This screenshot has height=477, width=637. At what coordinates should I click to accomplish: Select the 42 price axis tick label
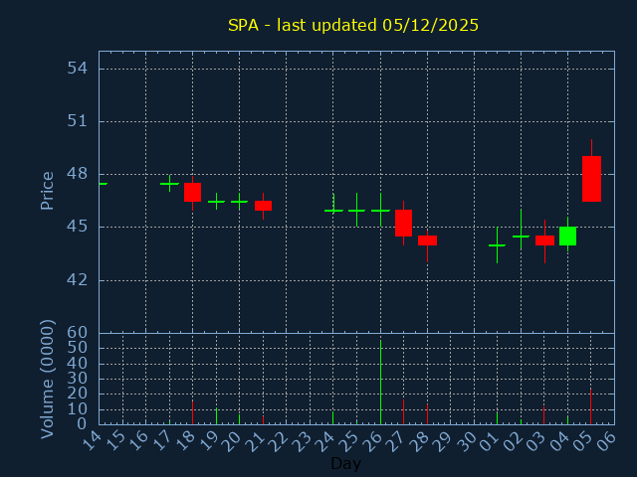(79, 279)
